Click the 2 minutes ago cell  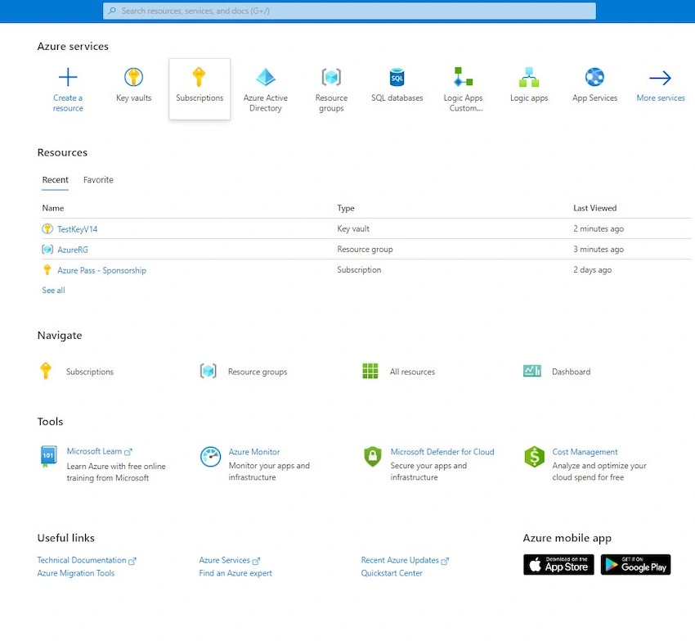[x=599, y=228]
